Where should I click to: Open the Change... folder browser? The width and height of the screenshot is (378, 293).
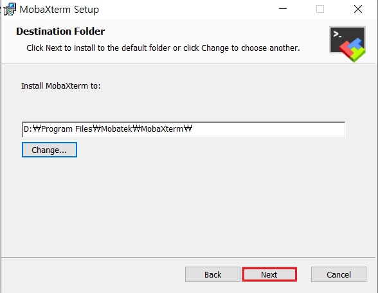click(50, 150)
